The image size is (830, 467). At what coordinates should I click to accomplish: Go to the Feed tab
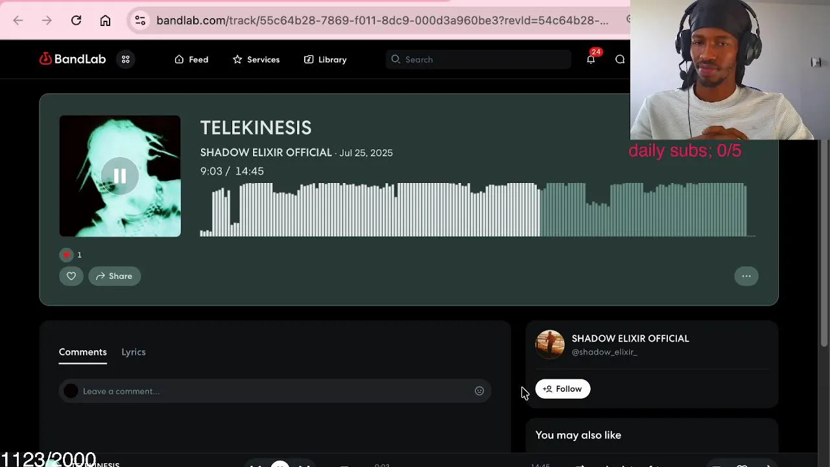tap(191, 59)
